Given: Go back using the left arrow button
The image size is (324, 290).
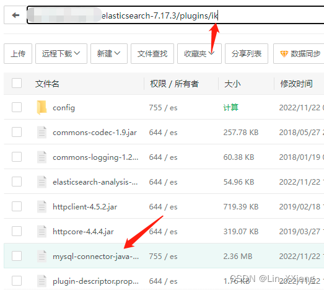Looking at the screenshot, I should [15, 15].
